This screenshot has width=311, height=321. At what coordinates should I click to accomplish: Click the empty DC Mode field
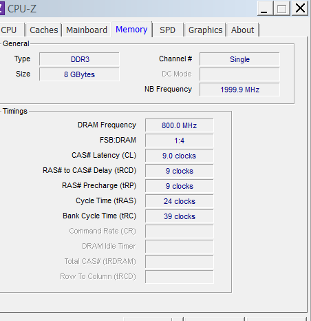[239, 74]
